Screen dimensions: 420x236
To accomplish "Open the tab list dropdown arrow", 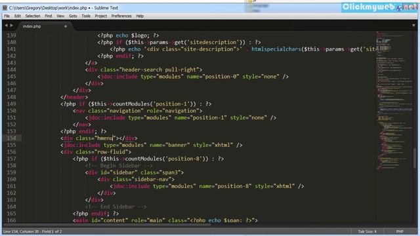I will (x=413, y=26).
